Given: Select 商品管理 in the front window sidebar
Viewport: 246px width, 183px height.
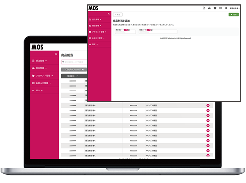Looking at the screenshot, I should coord(95,26).
